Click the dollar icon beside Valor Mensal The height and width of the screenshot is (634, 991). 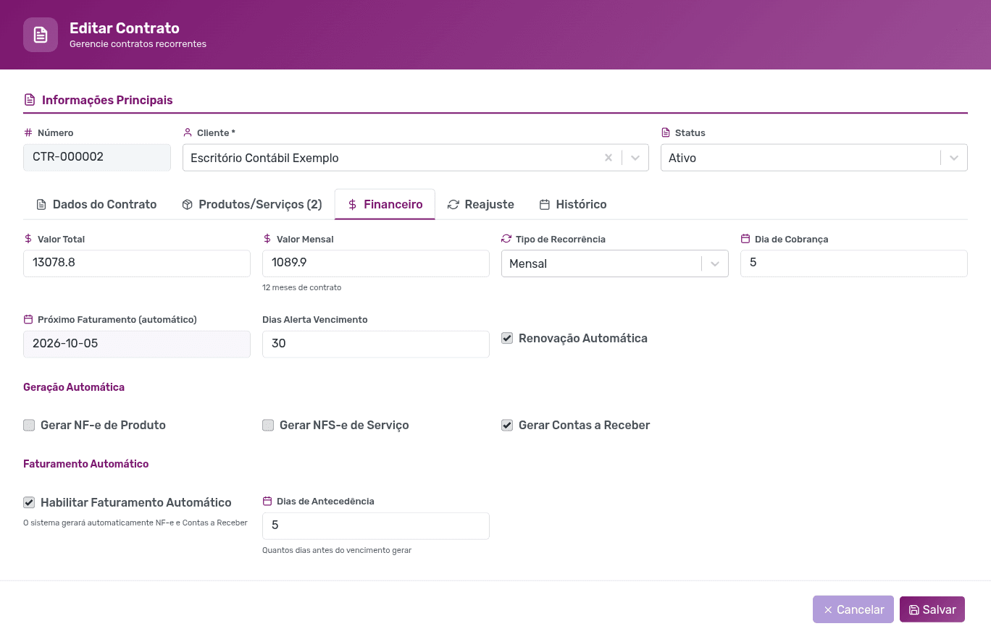coord(267,239)
